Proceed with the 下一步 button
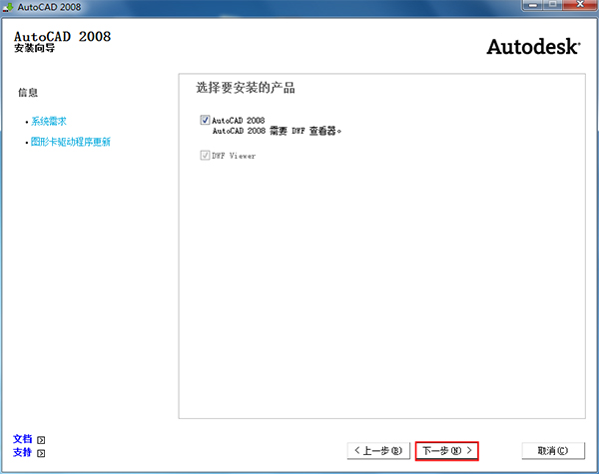This screenshot has width=599, height=474. pos(447,451)
